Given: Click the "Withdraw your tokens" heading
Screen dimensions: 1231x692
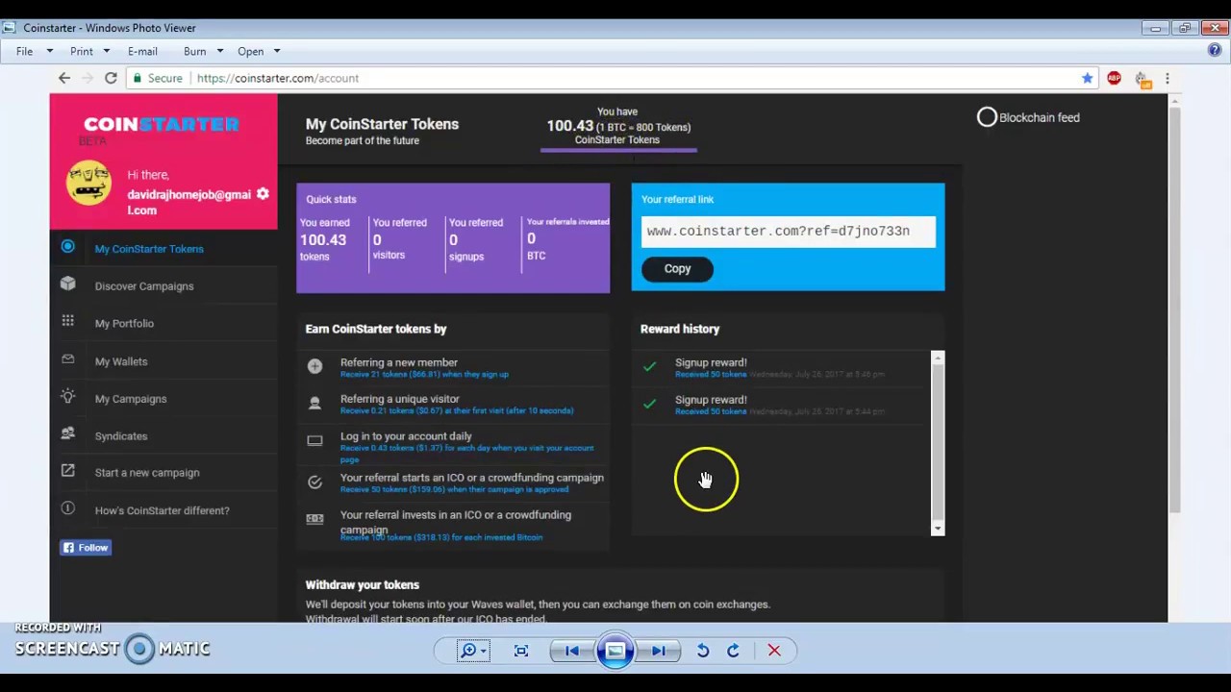Looking at the screenshot, I should [363, 584].
